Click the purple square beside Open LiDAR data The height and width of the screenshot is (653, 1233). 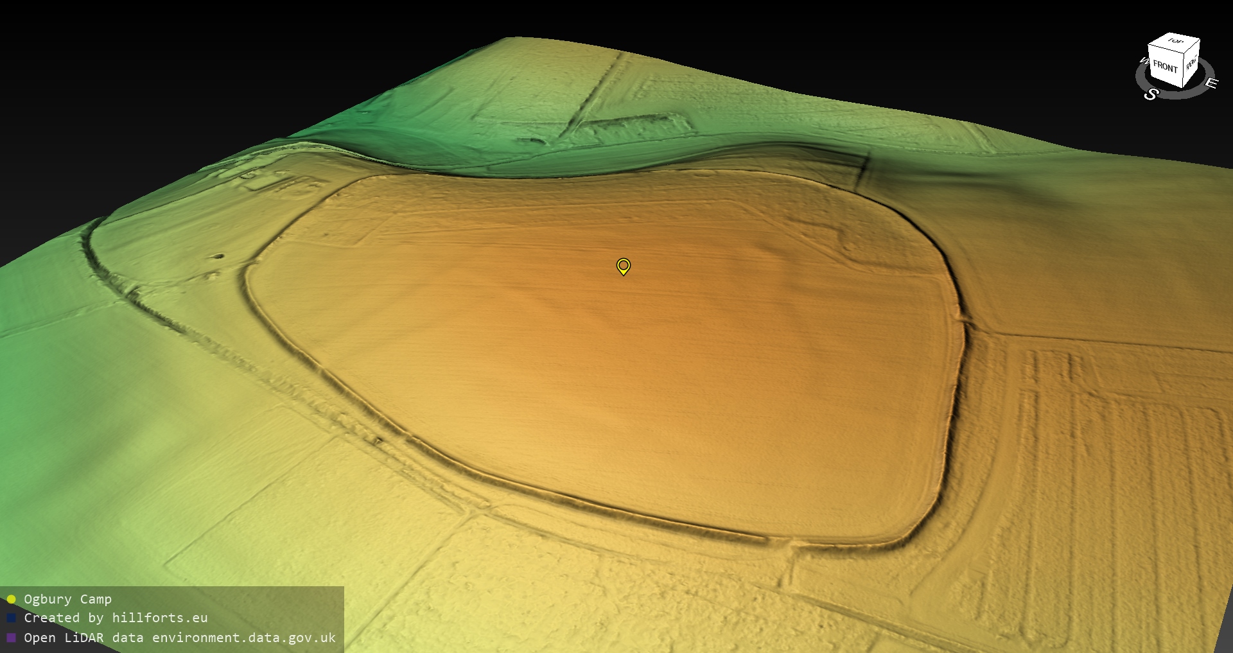[x=11, y=638]
